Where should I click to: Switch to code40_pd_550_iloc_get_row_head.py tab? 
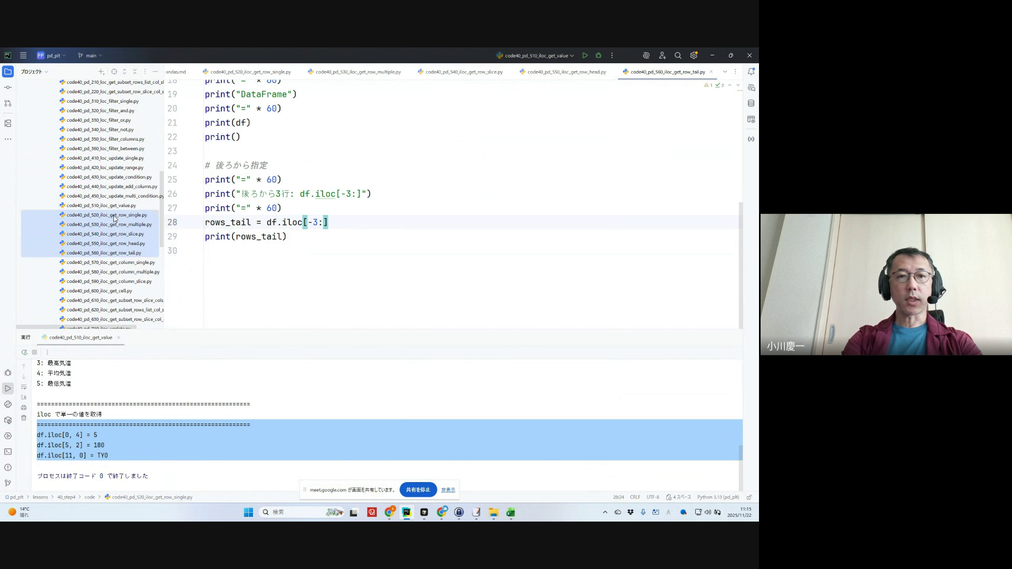point(566,72)
